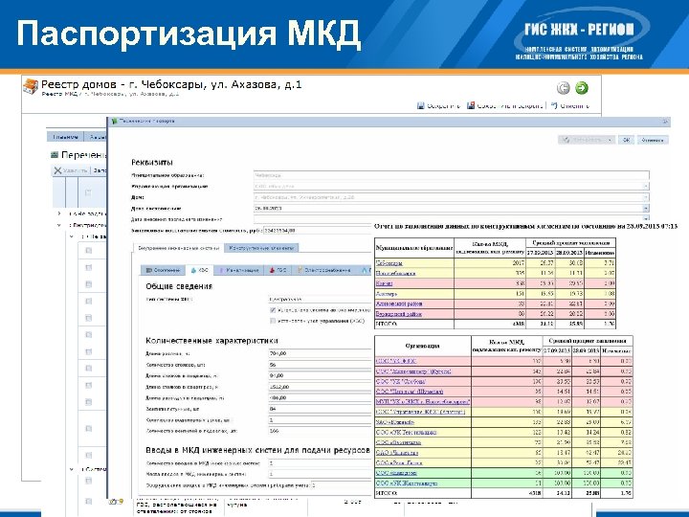Toggle the checked system option under Общие сведения
The width and height of the screenshot is (689, 517).
(273, 310)
